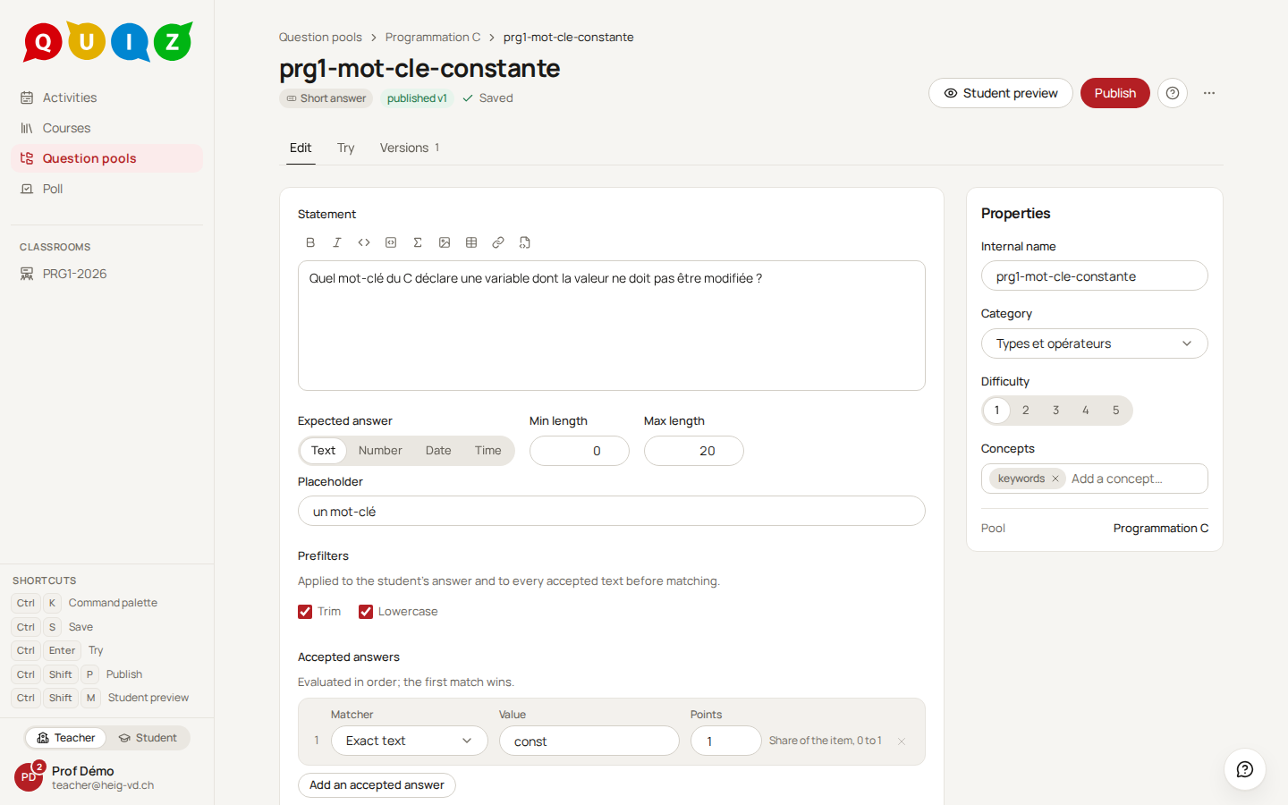The image size is (1288, 805).
Task: Switch to the Try tab
Action: click(x=346, y=148)
